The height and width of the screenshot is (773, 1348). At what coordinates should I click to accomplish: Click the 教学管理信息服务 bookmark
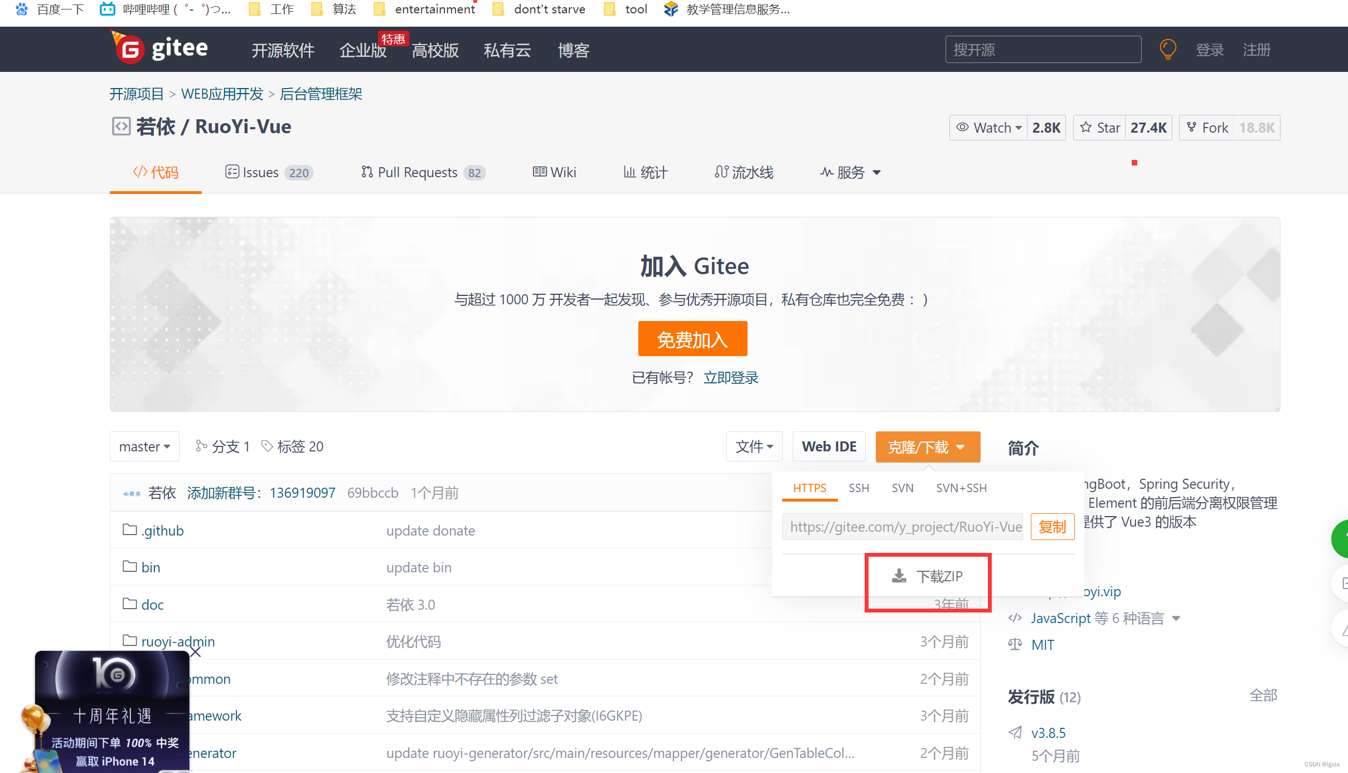[x=727, y=9]
